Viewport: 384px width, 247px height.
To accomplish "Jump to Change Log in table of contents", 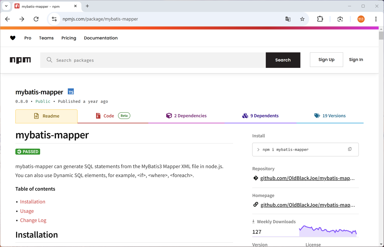I will [33, 220].
